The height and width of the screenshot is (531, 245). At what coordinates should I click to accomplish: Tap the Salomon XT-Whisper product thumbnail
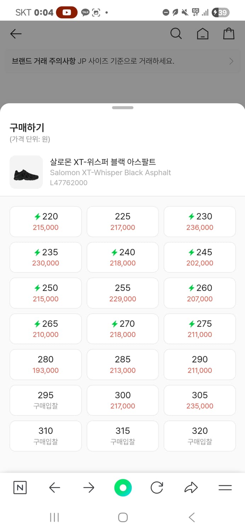coord(26,172)
